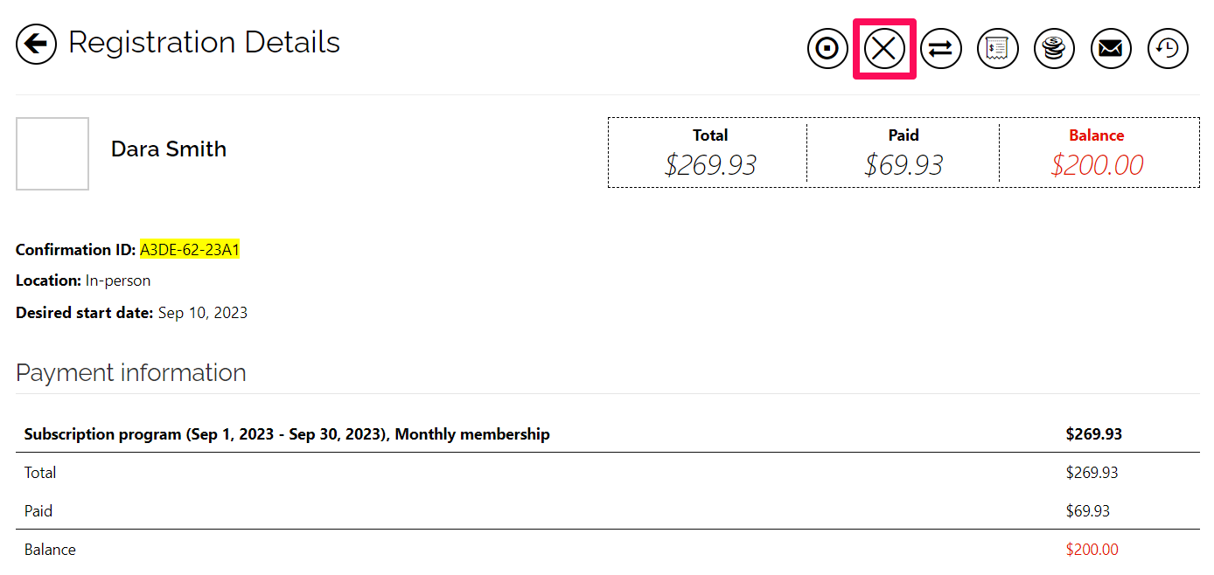Open the transfer arrows icon
Image resolution: width=1214 pixels, height=575 pixels.
point(941,49)
